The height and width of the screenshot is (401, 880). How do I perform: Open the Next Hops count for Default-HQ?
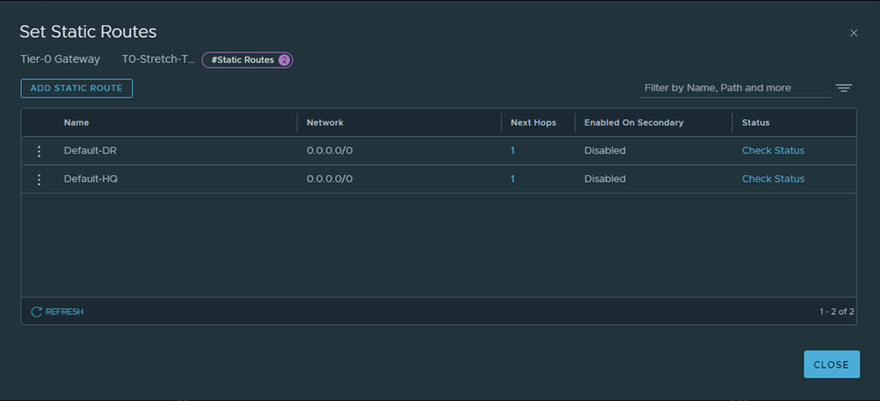[513, 179]
